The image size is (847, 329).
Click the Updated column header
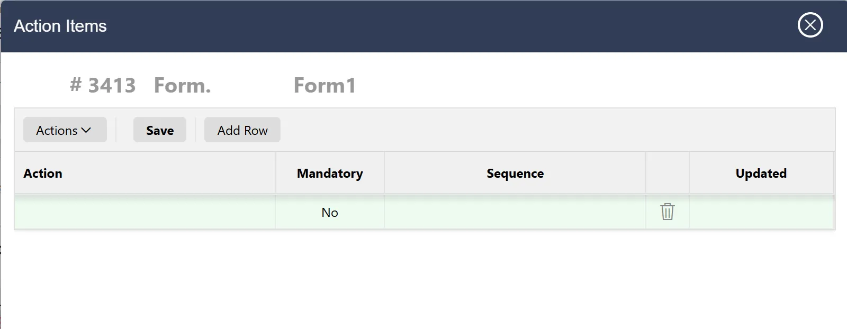click(761, 173)
